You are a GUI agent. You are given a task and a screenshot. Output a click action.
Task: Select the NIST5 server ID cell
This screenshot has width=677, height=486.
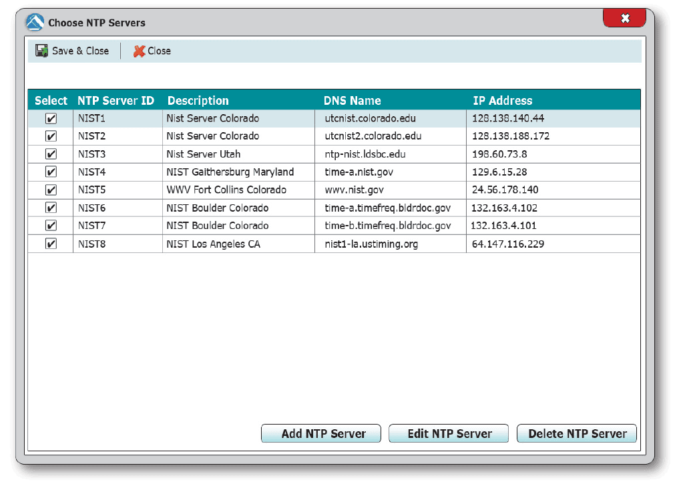91,190
